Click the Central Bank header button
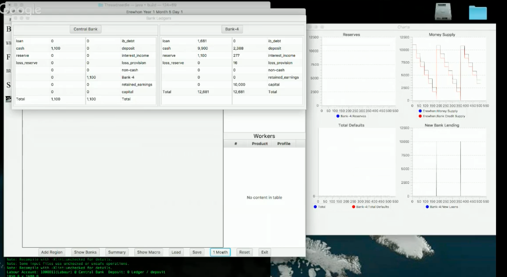Viewport: 507px width, 277px height. 85,29
